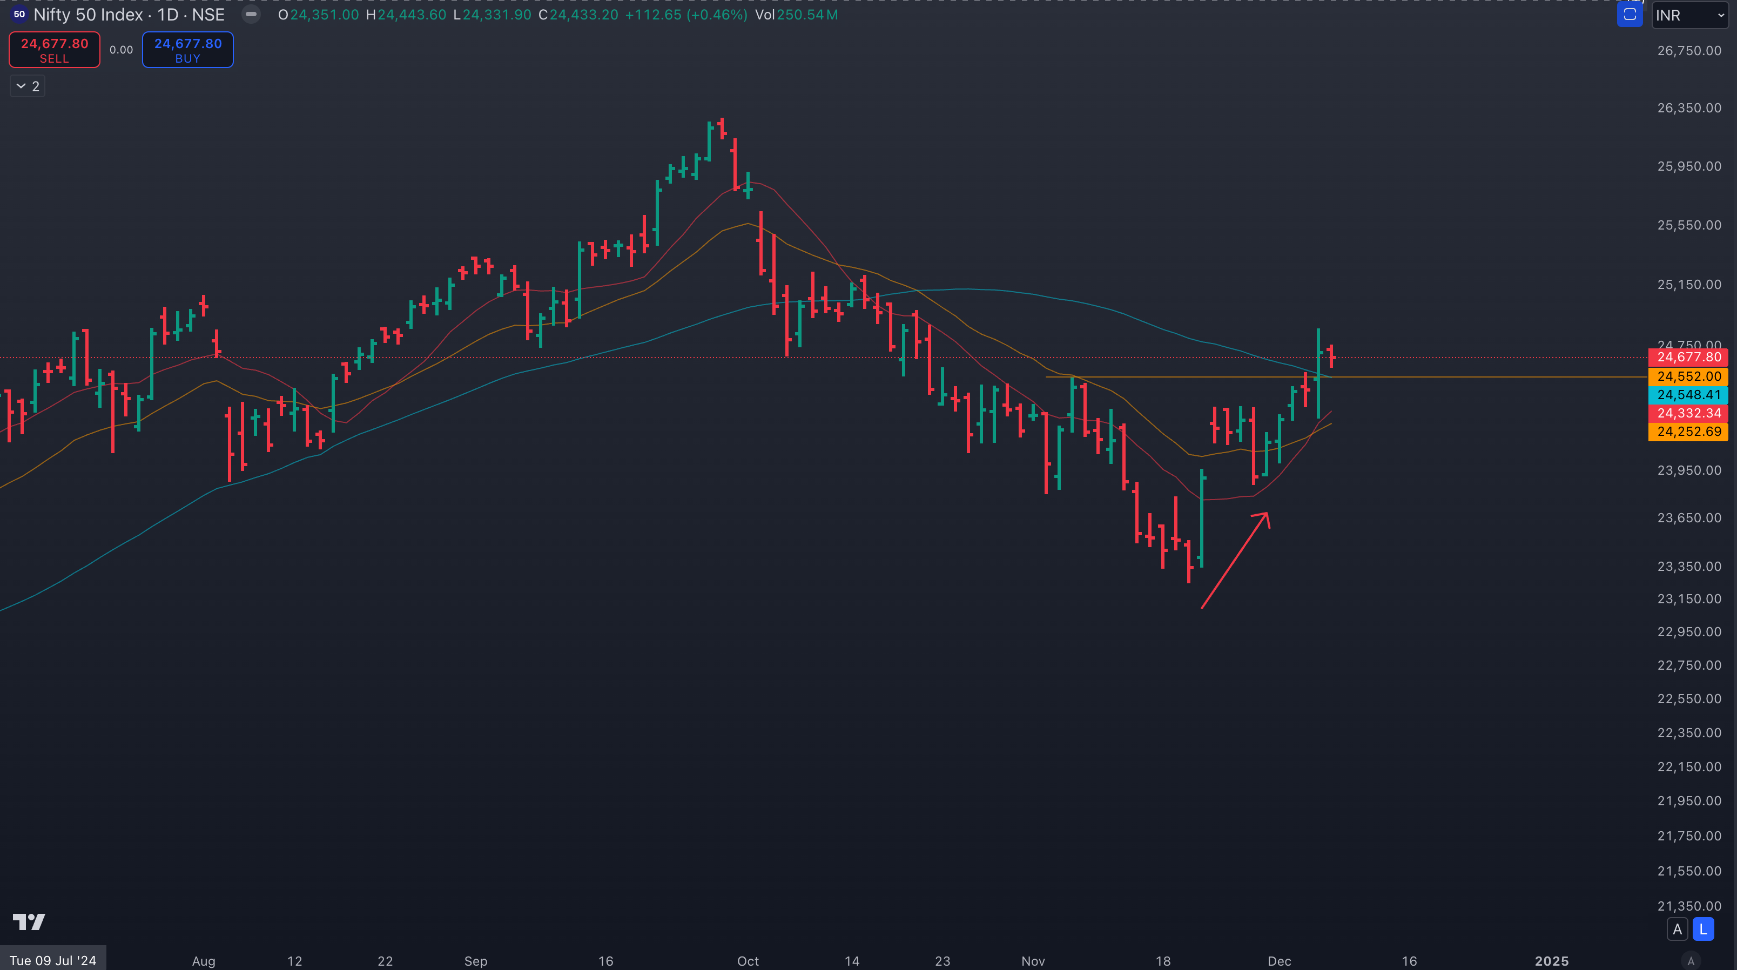Click the 22,550.00 price axis label
1737x970 pixels.
1689,699
